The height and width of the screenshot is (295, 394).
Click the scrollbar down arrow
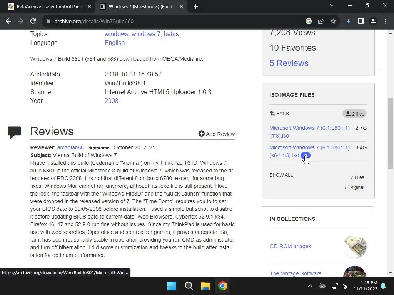coord(391,273)
